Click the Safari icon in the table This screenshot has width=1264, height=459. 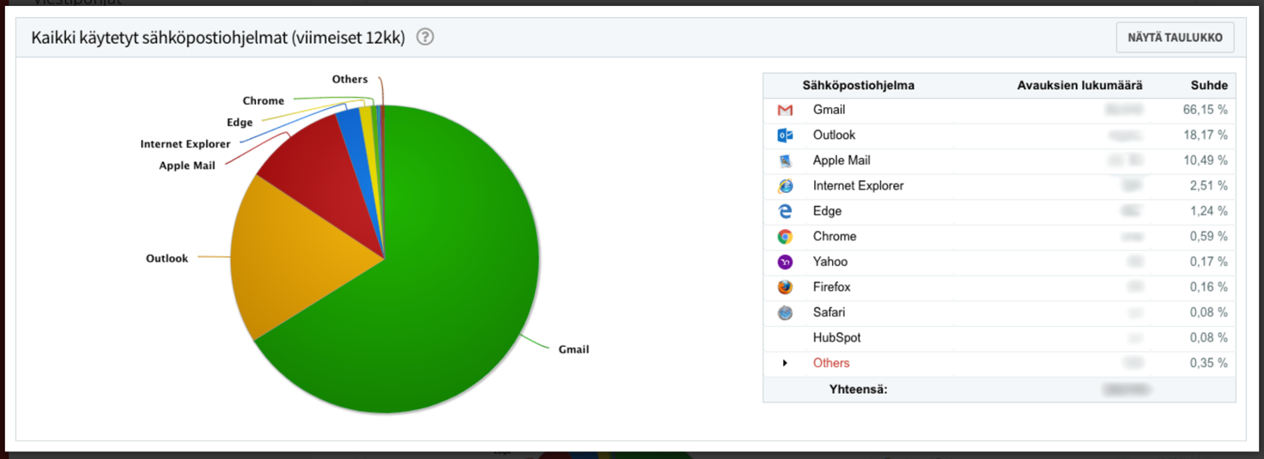(x=785, y=312)
